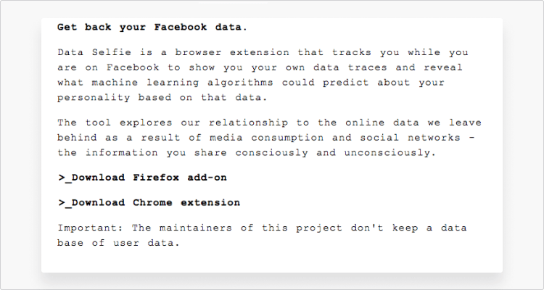Image resolution: width=544 pixels, height=290 pixels.
Task: Click the word 'Firefox' in the download link
Action: pyautogui.click(x=156, y=177)
